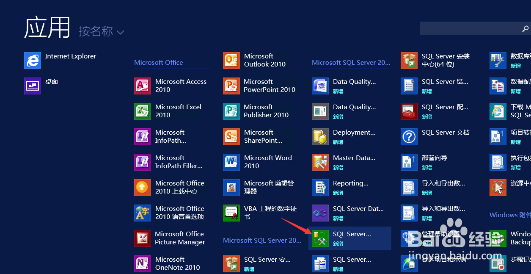Screen dimensions: 531x274
Task: Open the 部署向导 icon
Action: tap(409, 162)
